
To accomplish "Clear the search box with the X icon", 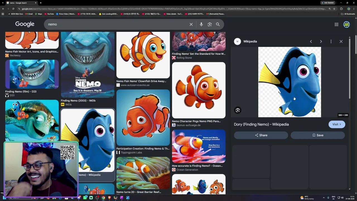I will [191, 24].
